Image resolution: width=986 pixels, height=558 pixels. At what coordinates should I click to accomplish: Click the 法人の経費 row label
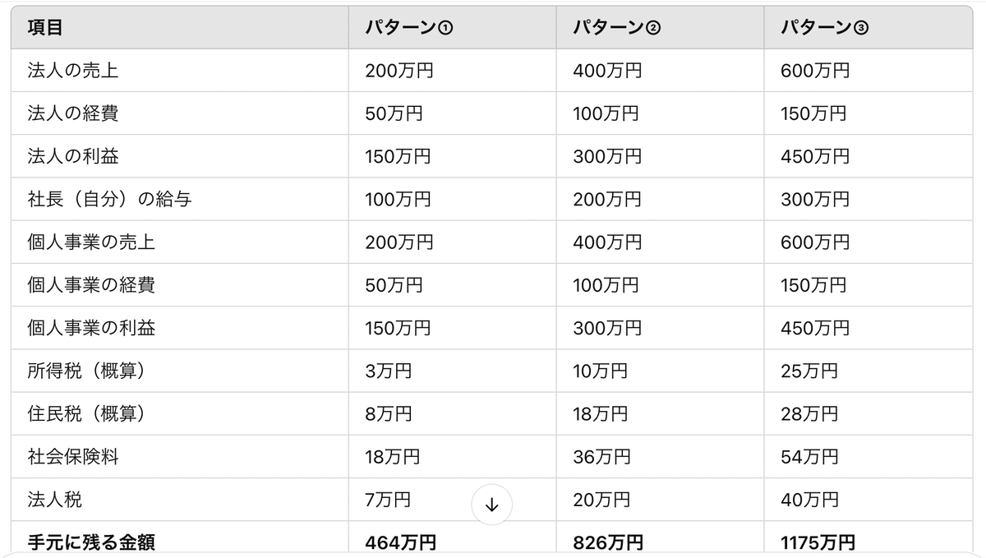[73, 113]
